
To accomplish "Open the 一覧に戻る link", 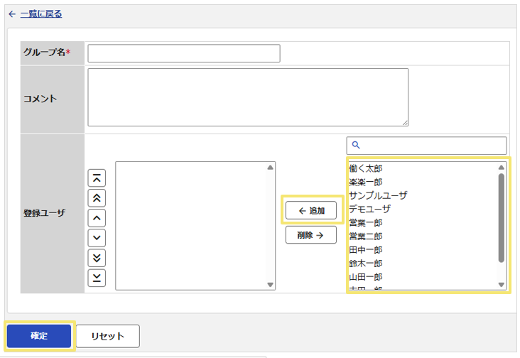I will (x=41, y=14).
